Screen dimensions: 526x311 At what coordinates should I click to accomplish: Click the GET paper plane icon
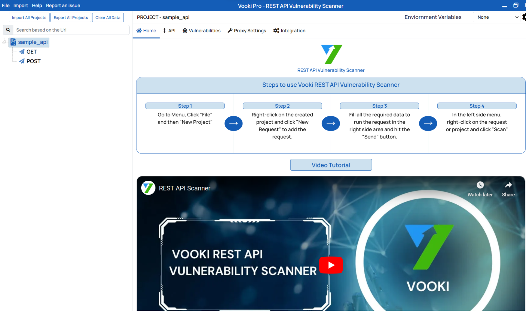(x=22, y=52)
